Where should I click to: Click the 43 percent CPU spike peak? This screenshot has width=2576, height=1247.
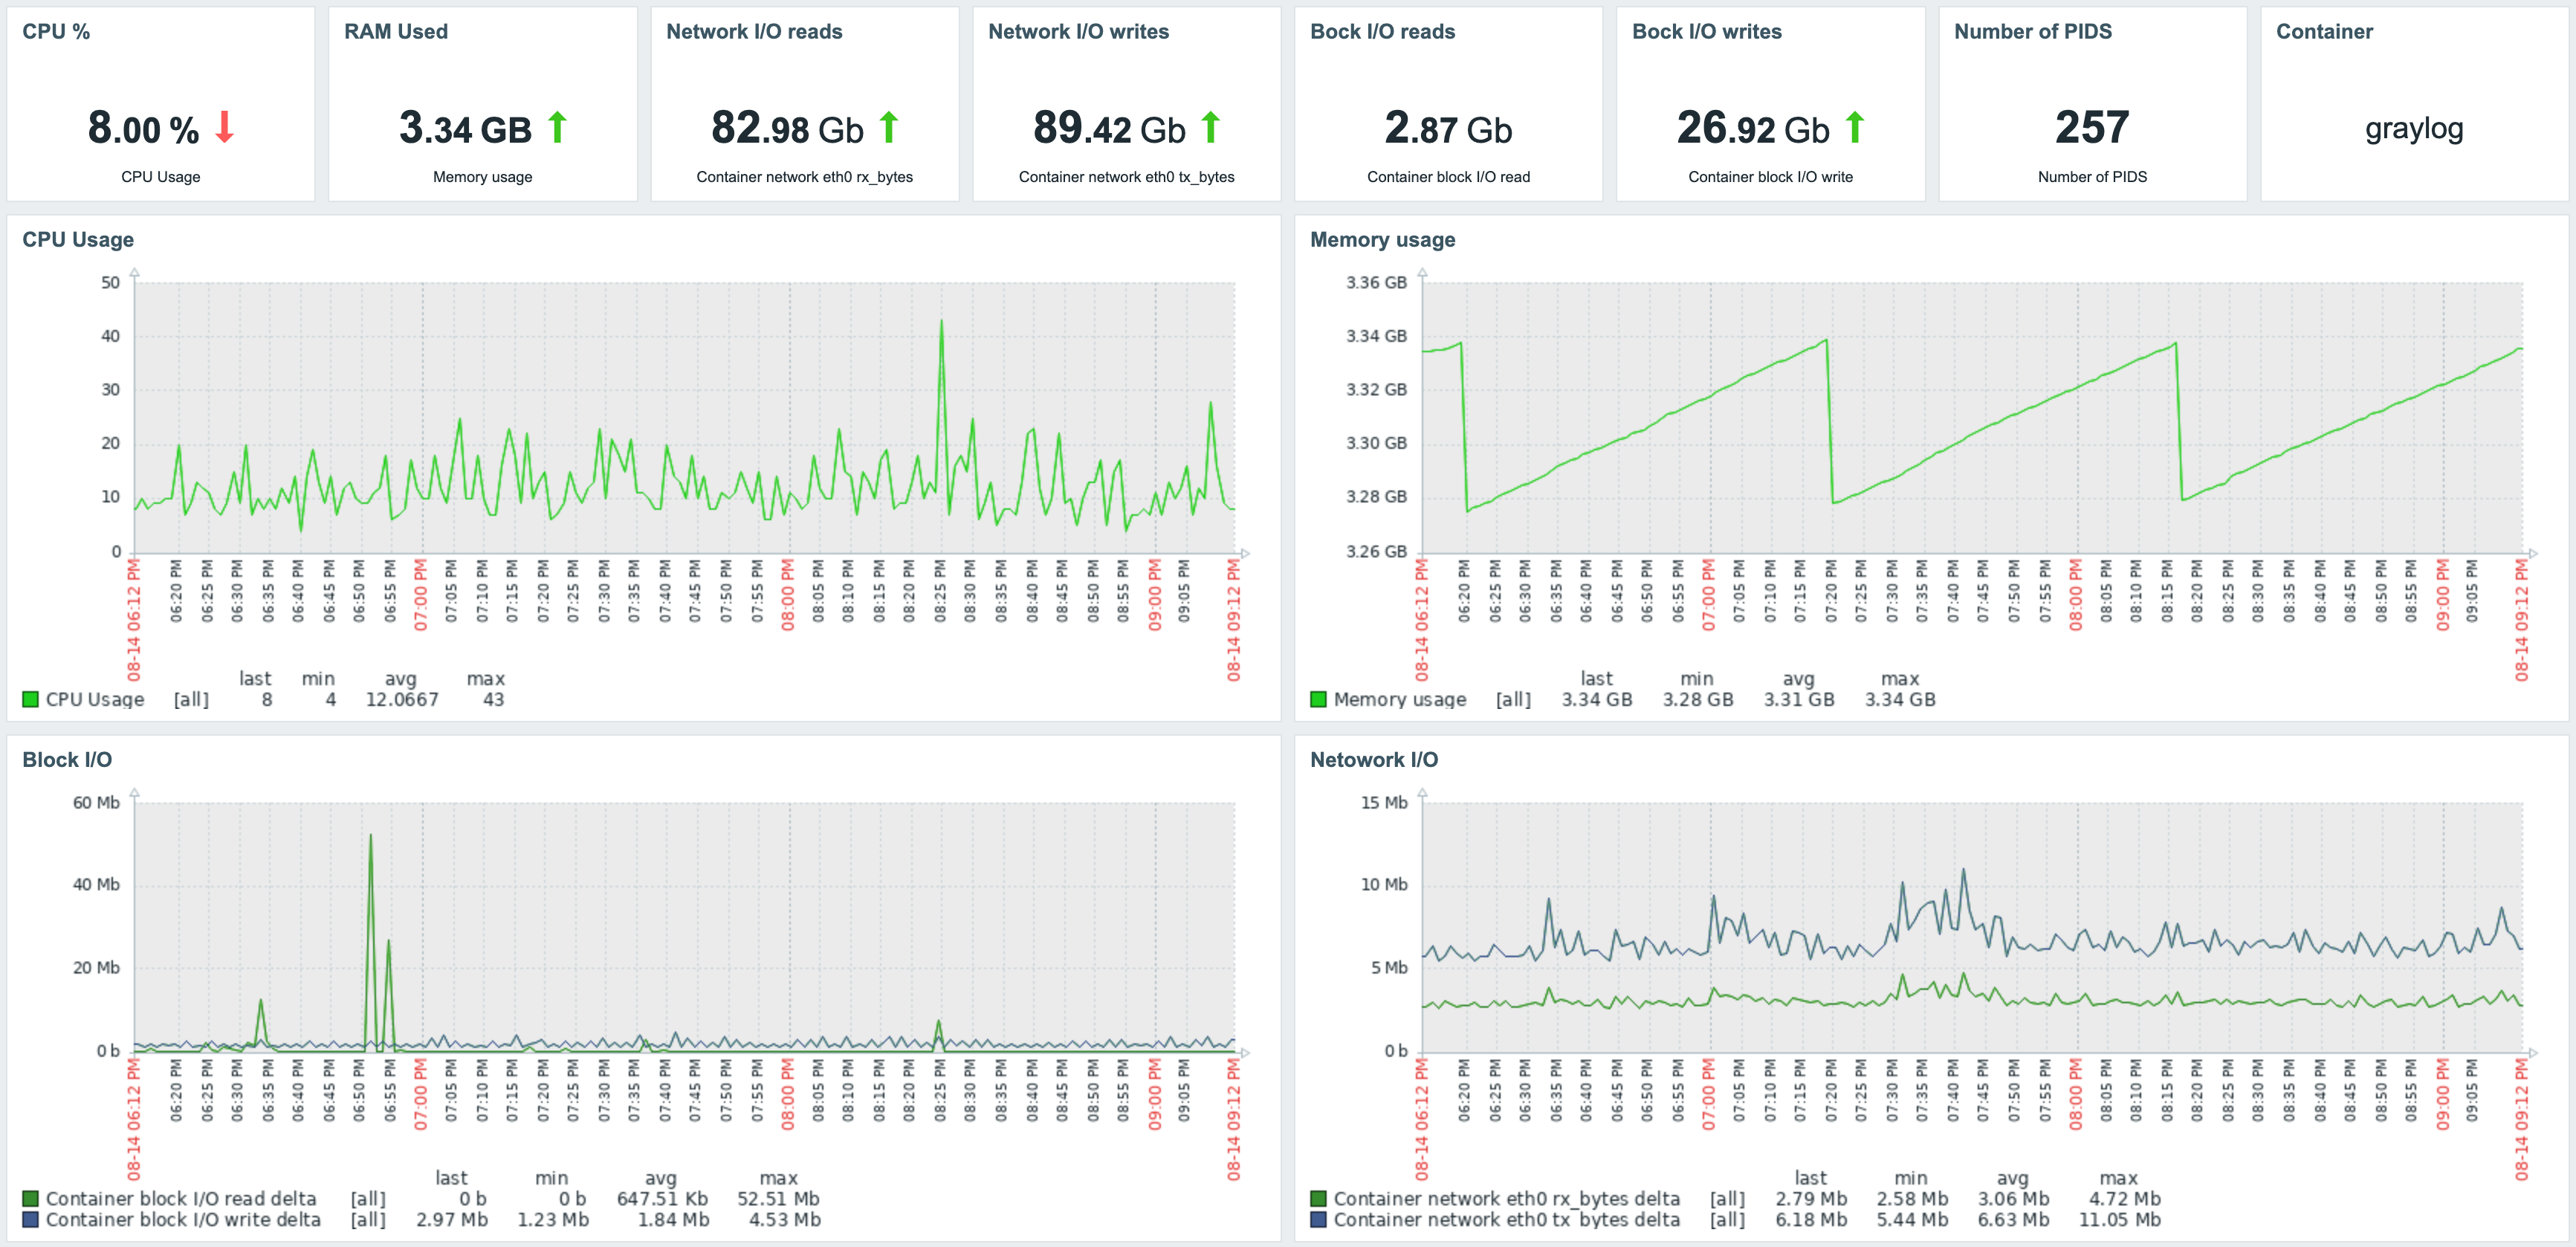click(x=941, y=322)
